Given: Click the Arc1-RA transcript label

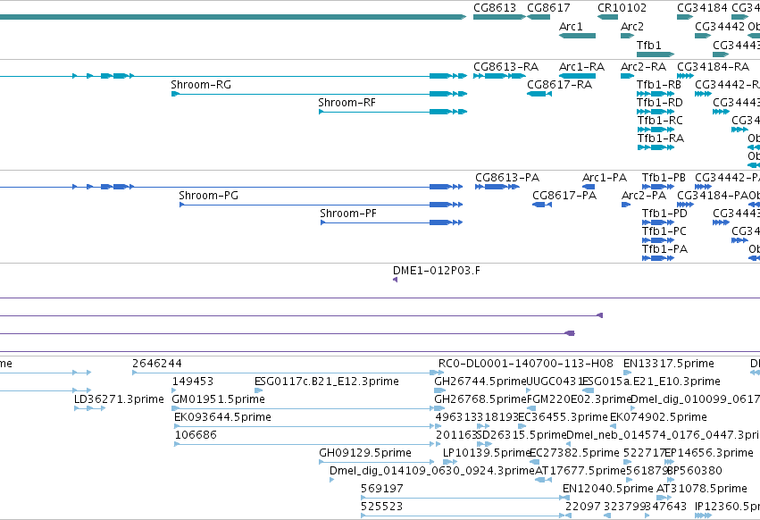Looking at the screenshot, I should pos(581,66).
